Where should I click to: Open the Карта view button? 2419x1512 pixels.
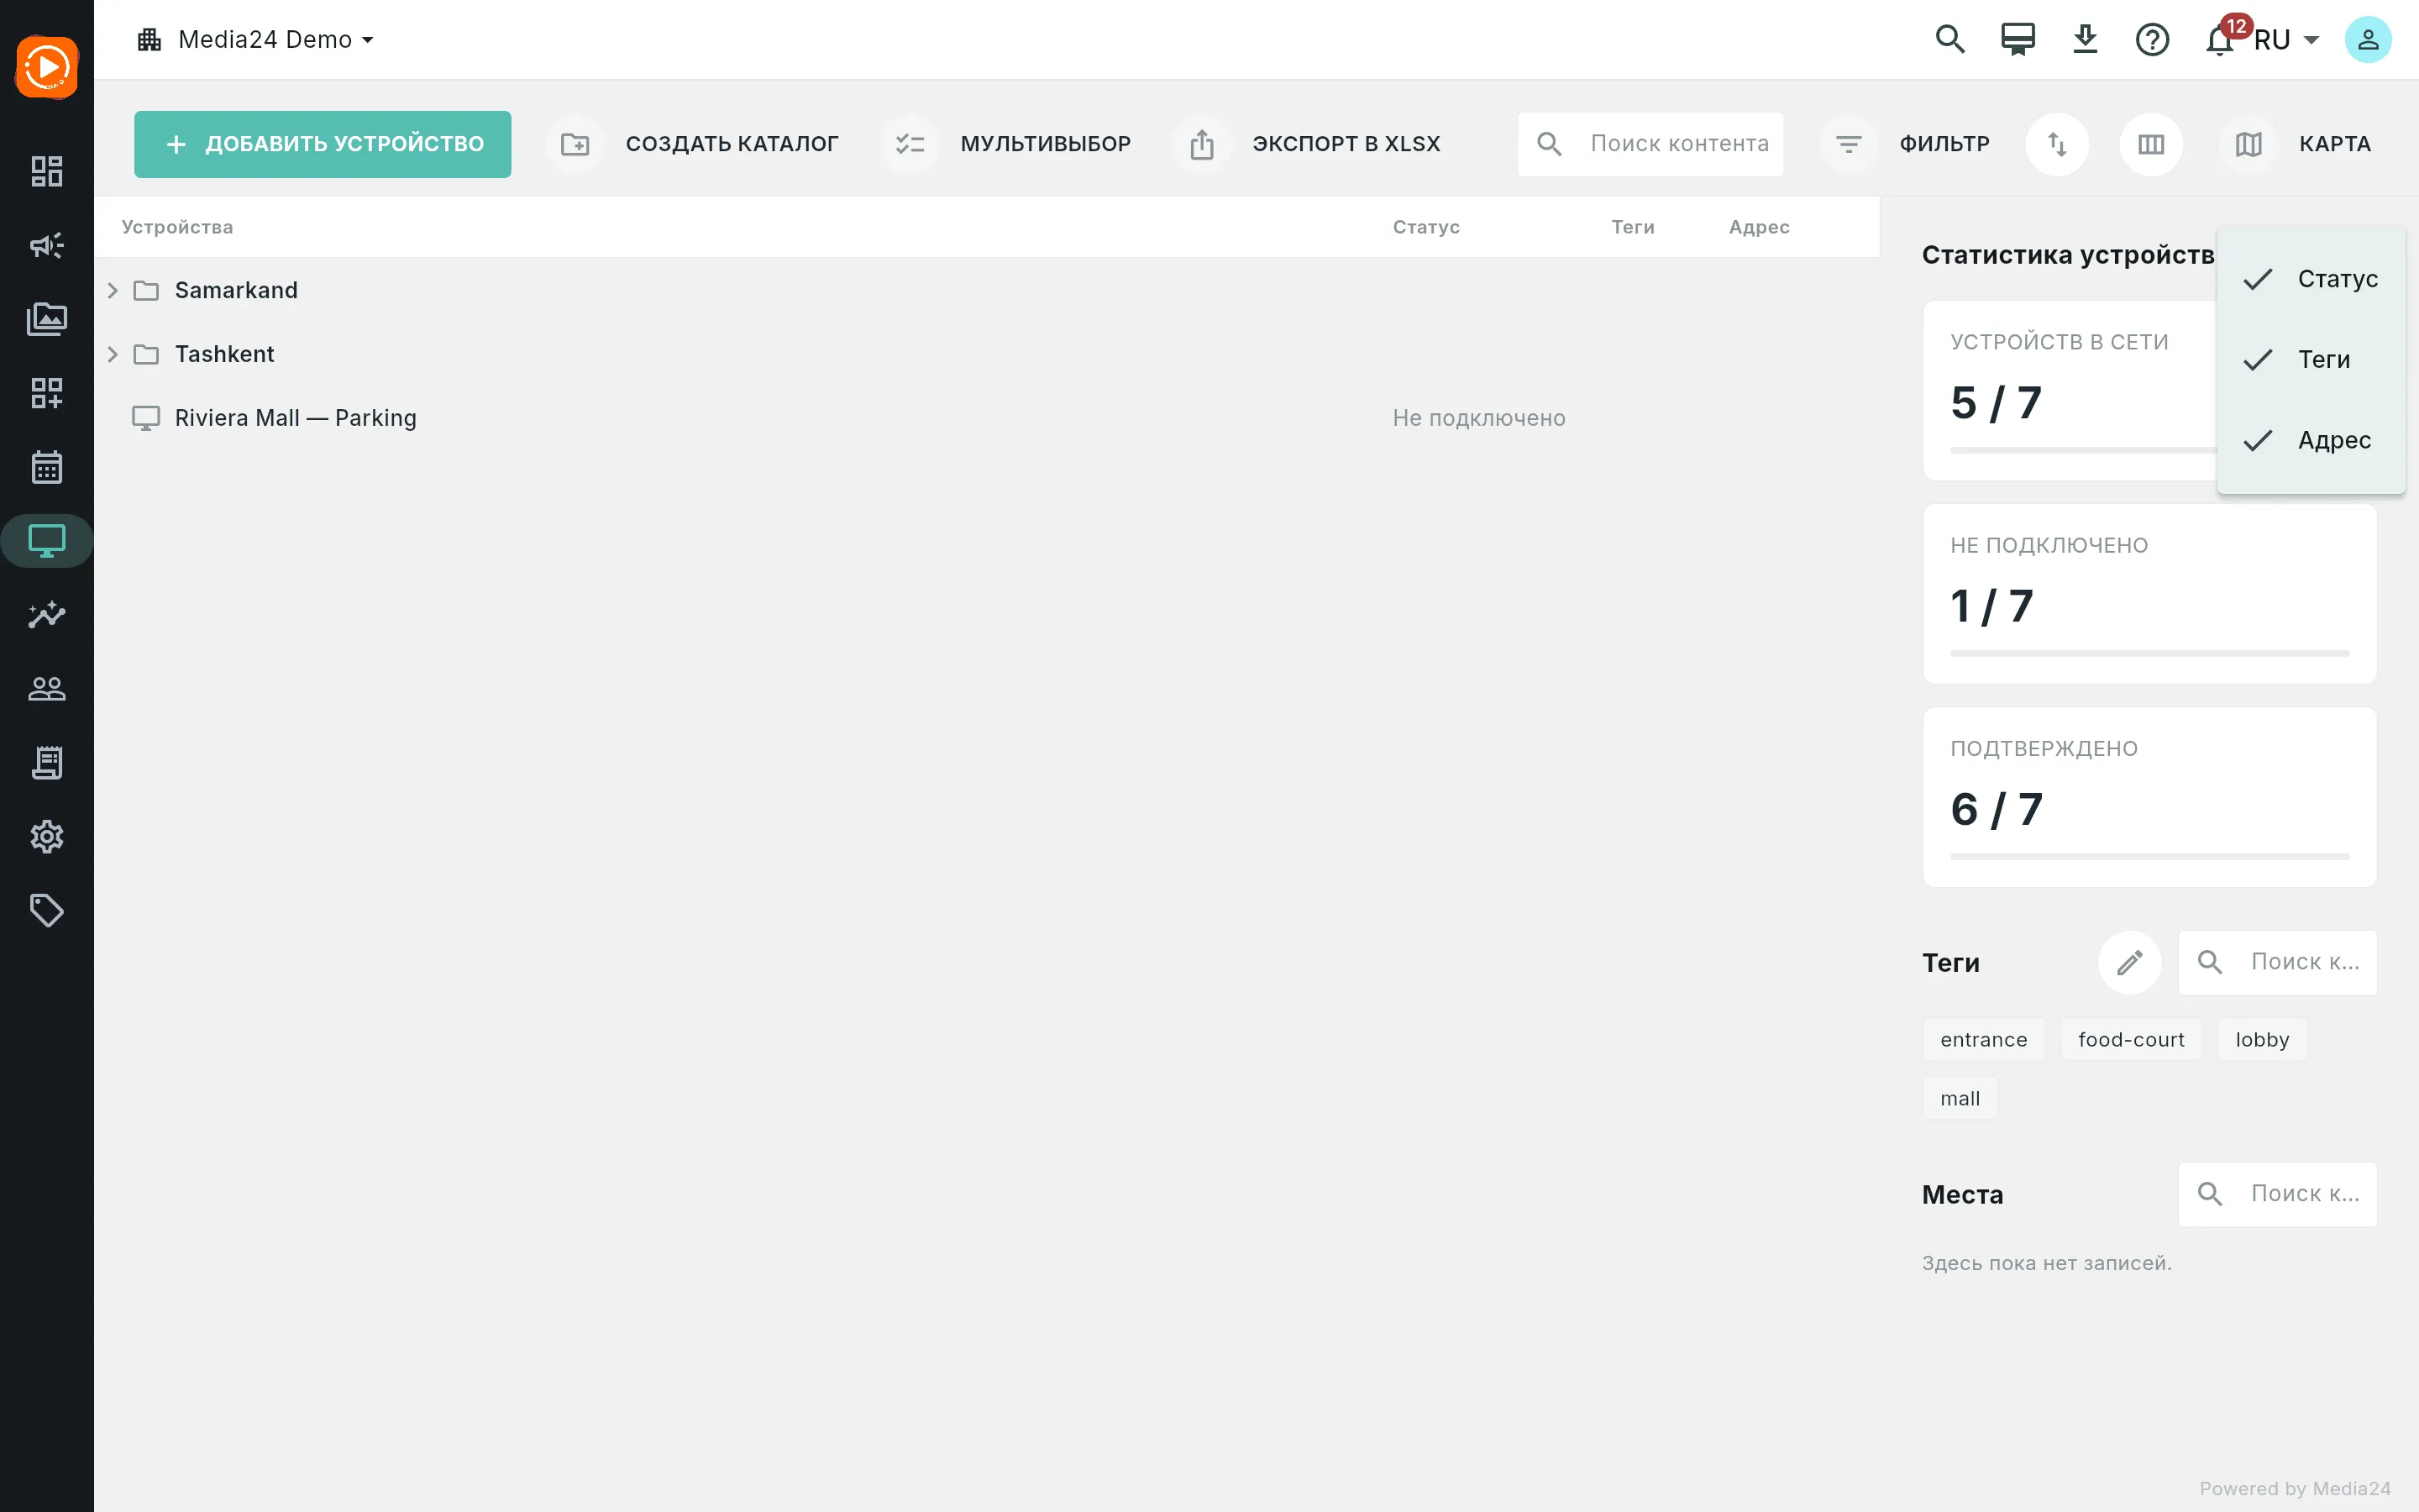(2296, 144)
